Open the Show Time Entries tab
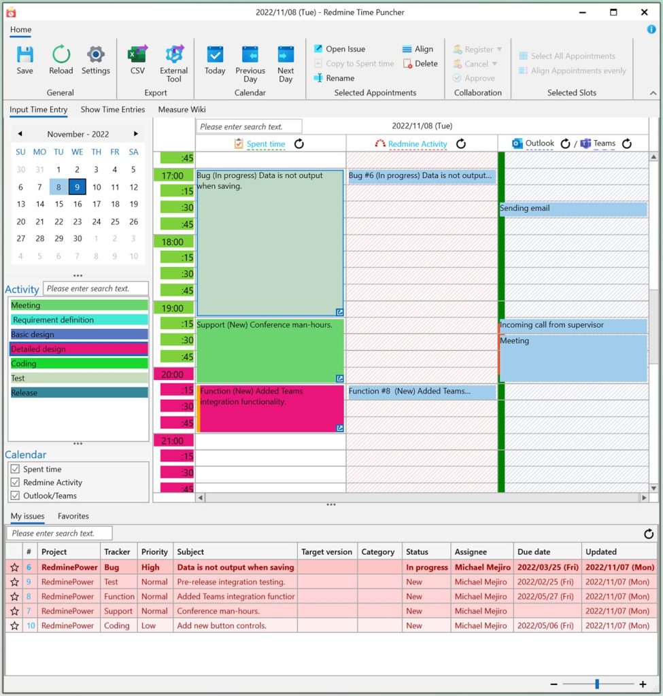The width and height of the screenshot is (663, 696). click(x=113, y=109)
